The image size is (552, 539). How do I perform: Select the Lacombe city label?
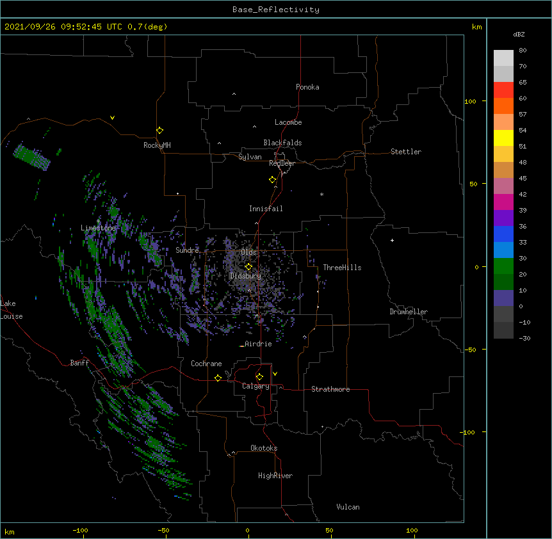pos(288,122)
